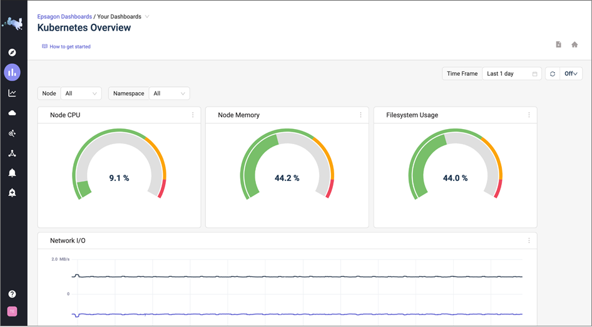Image resolution: width=592 pixels, height=327 pixels.
Task: Open the line chart metrics sidebar icon
Action: [x=12, y=93]
